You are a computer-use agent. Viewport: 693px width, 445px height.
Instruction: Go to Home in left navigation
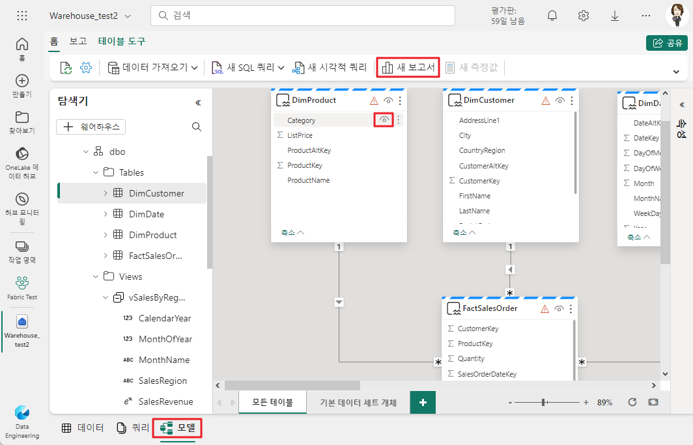coord(22,49)
